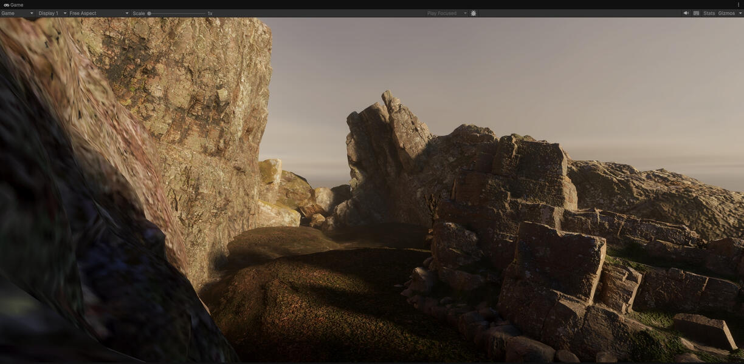Click the kebab menu icon at top right
This screenshot has height=364, width=744.
[739, 4]
